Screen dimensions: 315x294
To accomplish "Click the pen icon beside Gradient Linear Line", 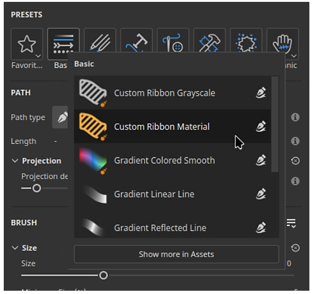I will click(261, 194).
